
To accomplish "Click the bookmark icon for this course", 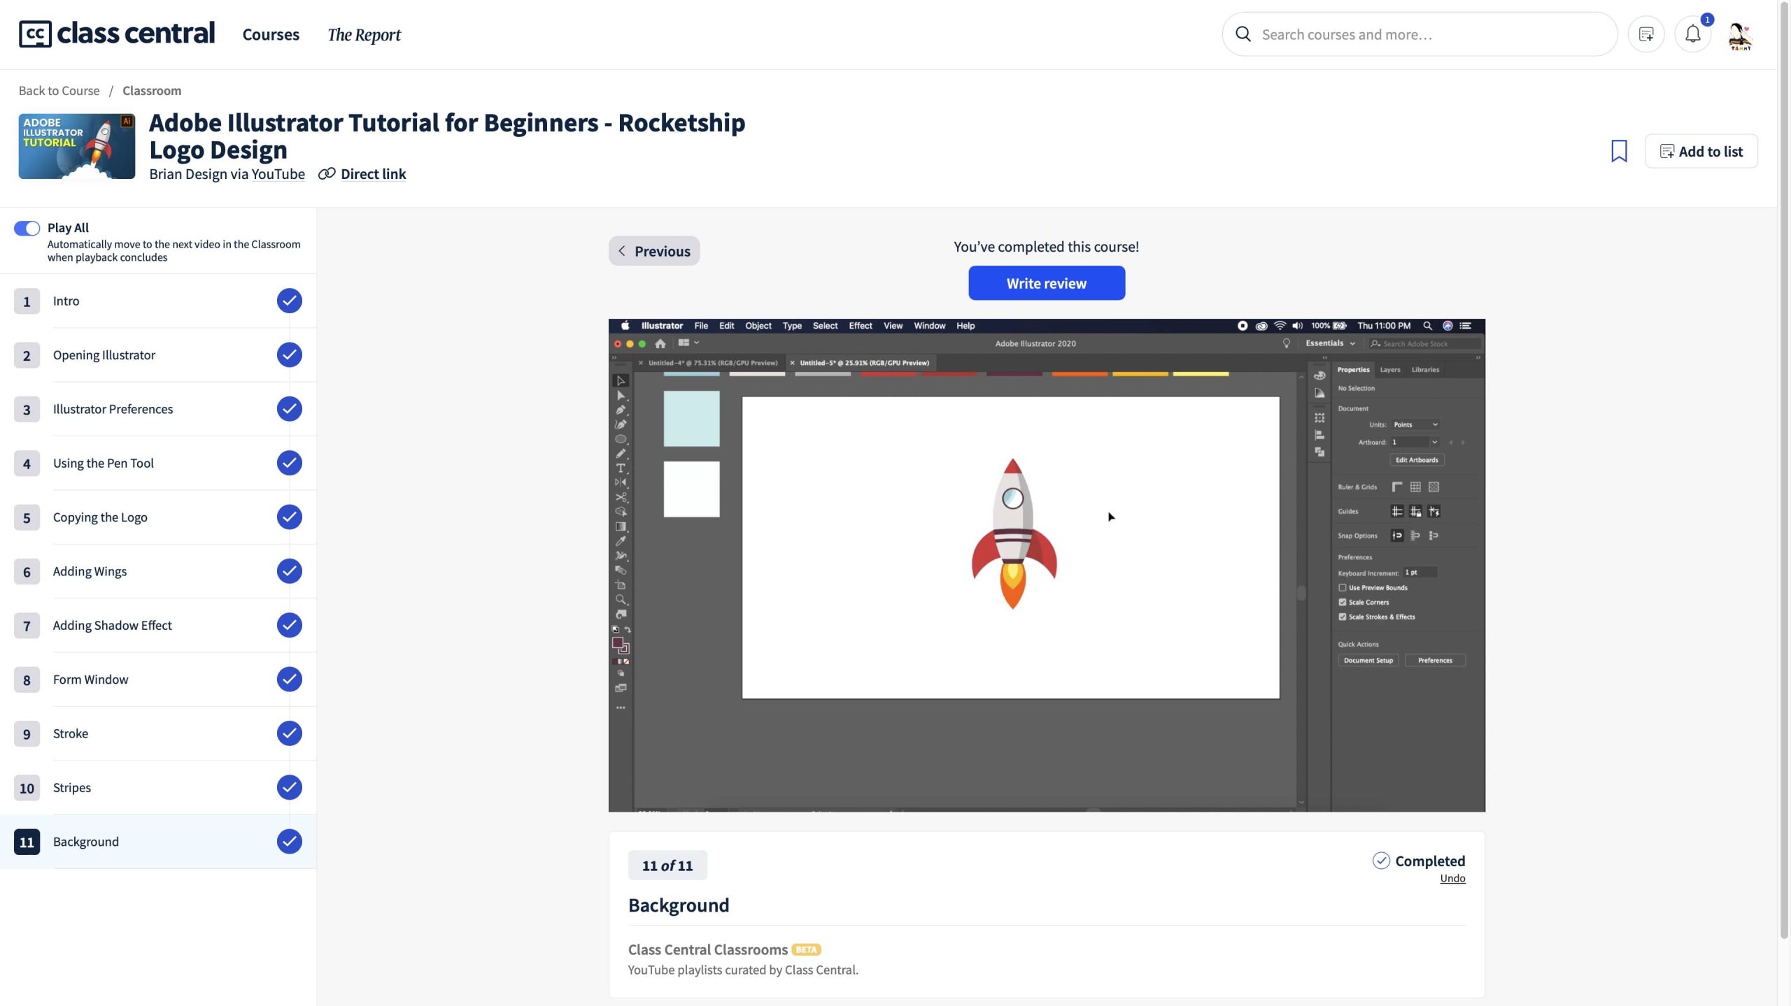I will 1618,151.
